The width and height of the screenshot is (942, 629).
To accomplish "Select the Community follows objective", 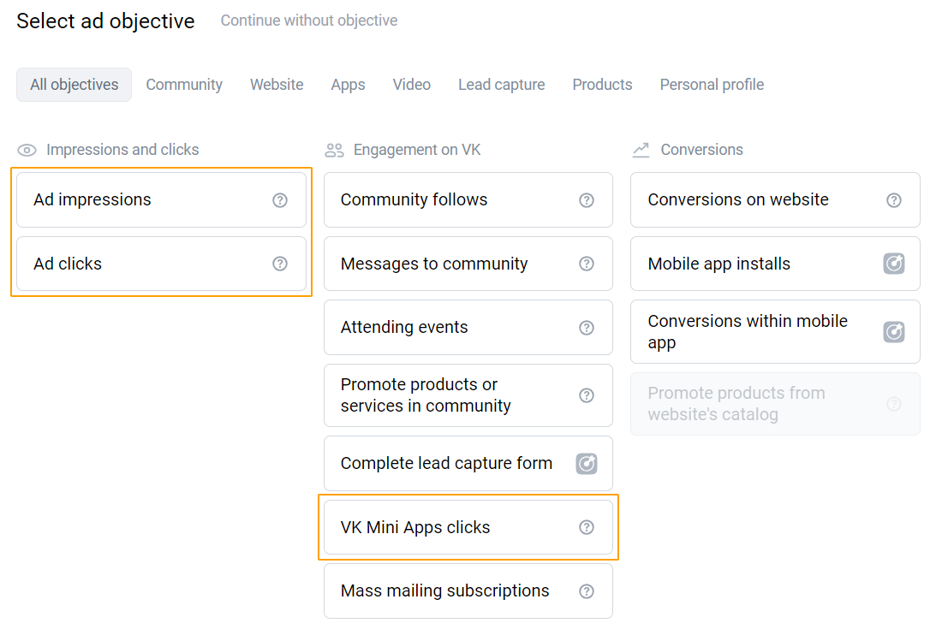I will (468, 200).
